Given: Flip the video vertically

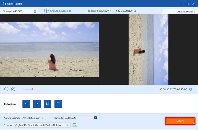Looking at the screenshot, I should point(58,104).
